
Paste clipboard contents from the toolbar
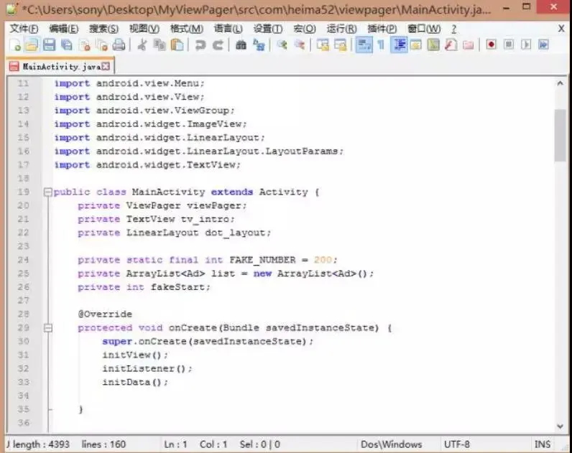[177, 45]
